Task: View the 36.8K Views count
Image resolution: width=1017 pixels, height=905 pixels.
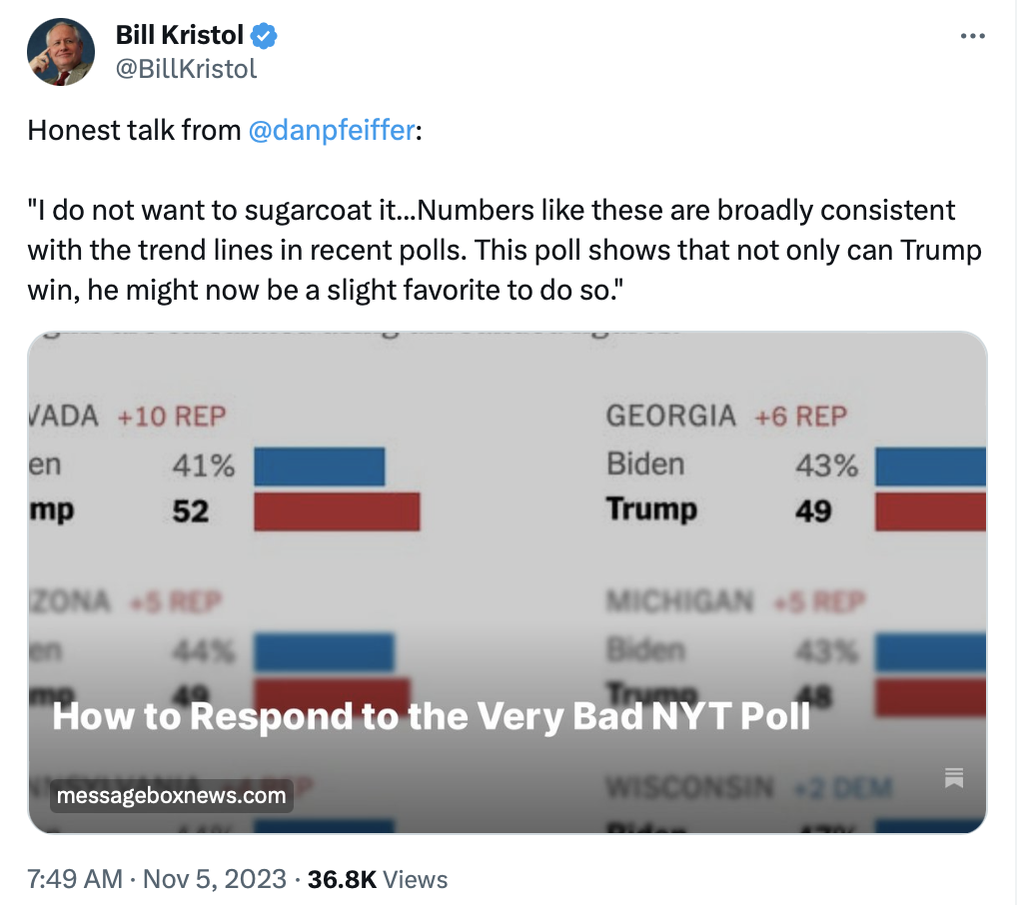Action: (x=378, y=879)
